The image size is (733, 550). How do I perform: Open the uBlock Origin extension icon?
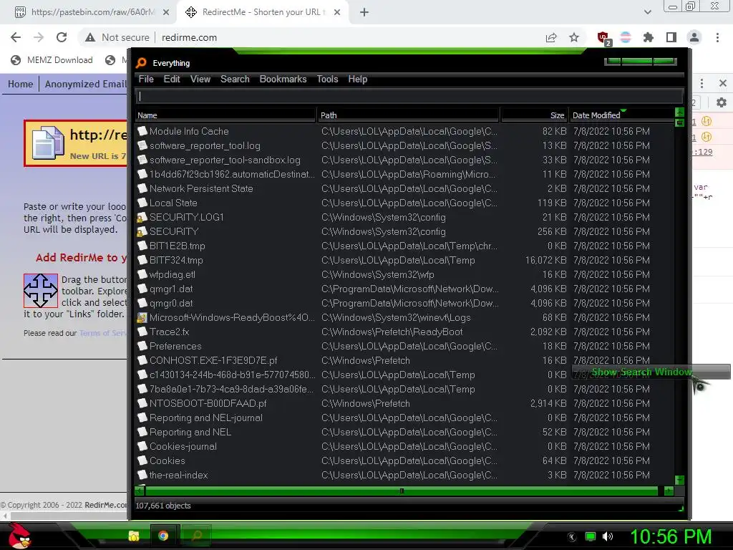[603, 38]
